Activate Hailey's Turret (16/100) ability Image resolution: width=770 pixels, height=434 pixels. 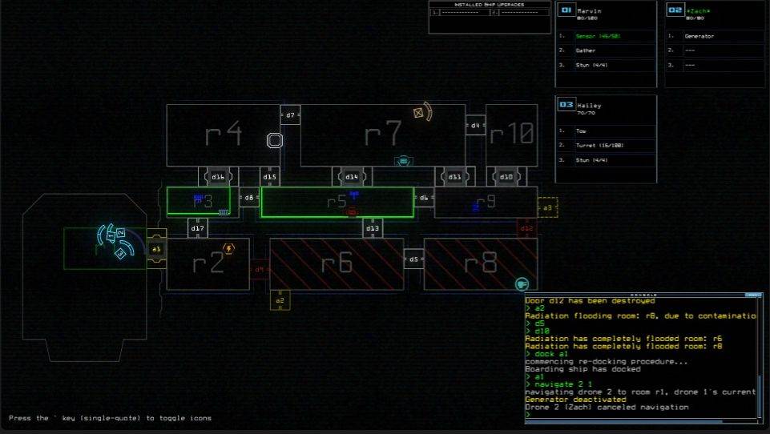606,146
